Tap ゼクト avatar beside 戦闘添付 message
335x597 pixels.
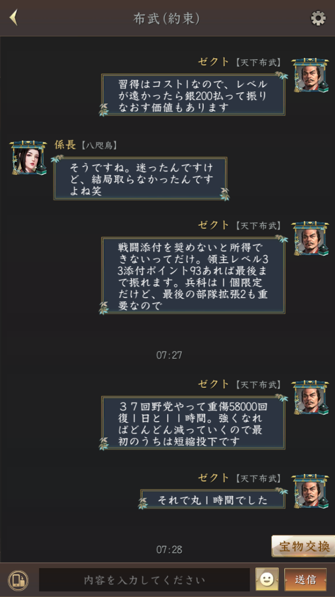click(310, 238)
